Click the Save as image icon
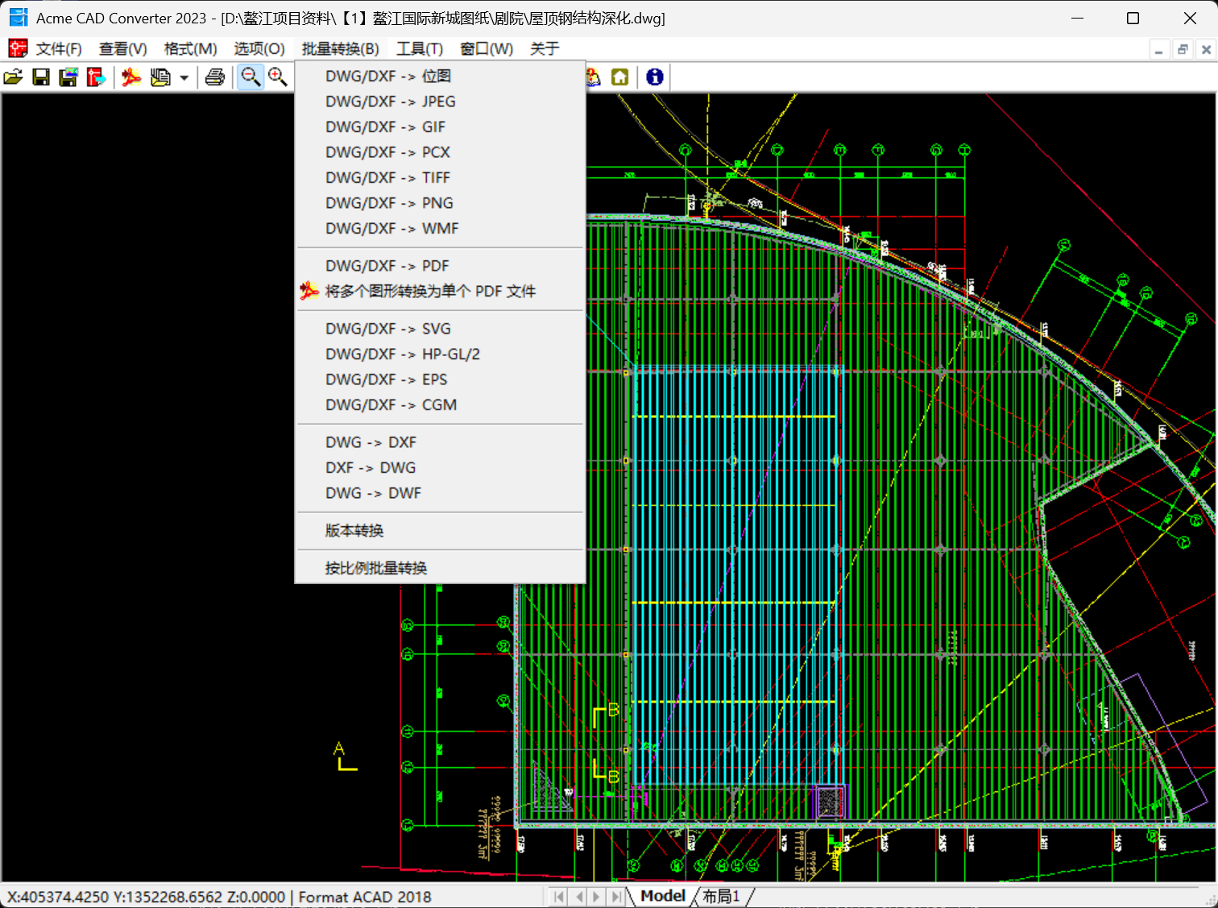 68,77
